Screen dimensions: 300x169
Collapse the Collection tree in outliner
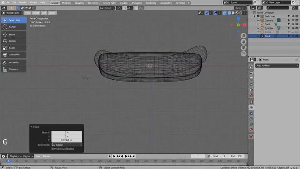(254, 16)
